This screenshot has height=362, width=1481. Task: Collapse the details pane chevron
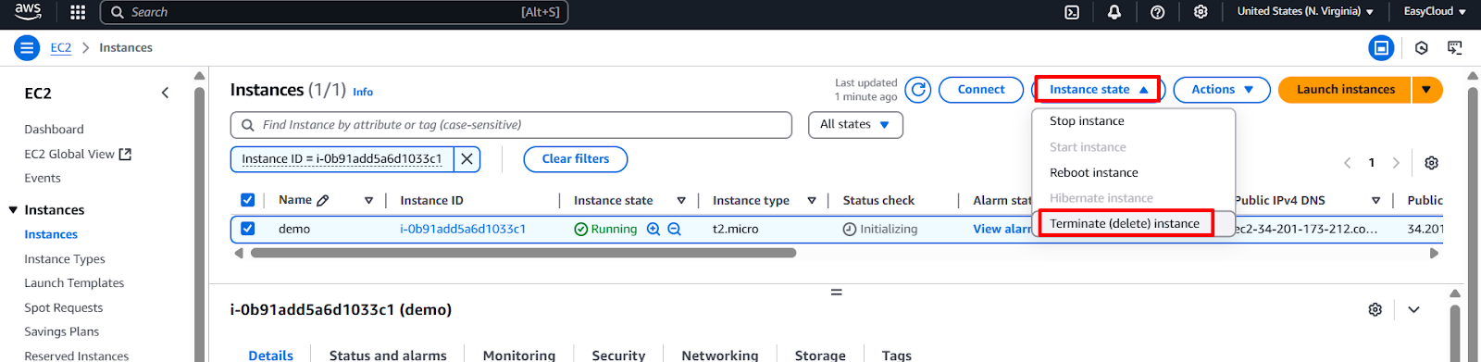tap(1413, 309)
